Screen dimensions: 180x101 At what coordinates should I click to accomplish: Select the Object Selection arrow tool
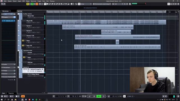[x=45, y=4]
